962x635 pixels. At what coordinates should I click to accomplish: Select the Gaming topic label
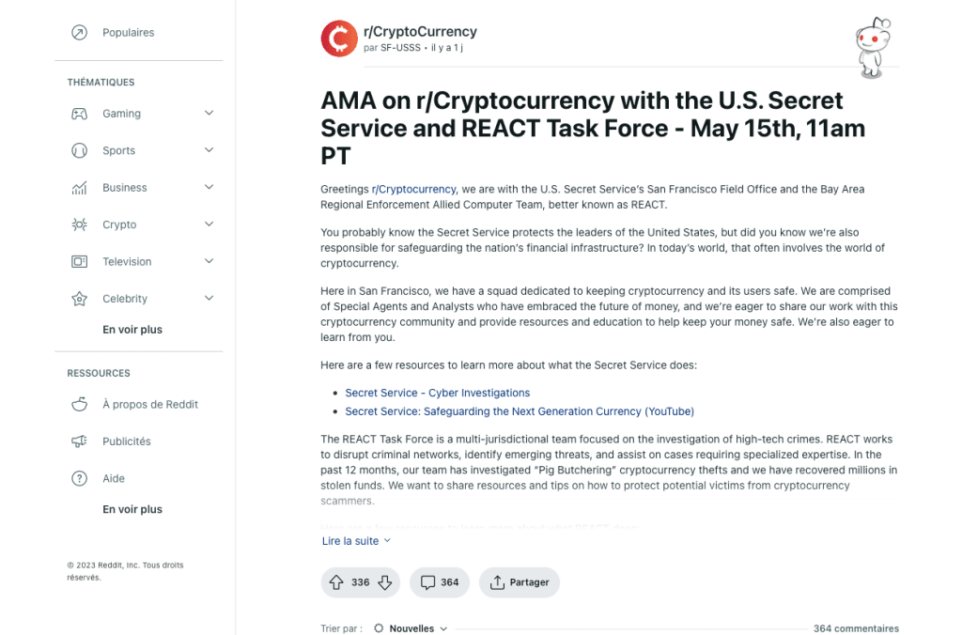click(121, 114)
